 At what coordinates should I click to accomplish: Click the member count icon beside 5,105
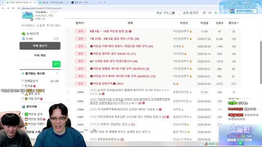pyautogui.click(x=23, y=39)
